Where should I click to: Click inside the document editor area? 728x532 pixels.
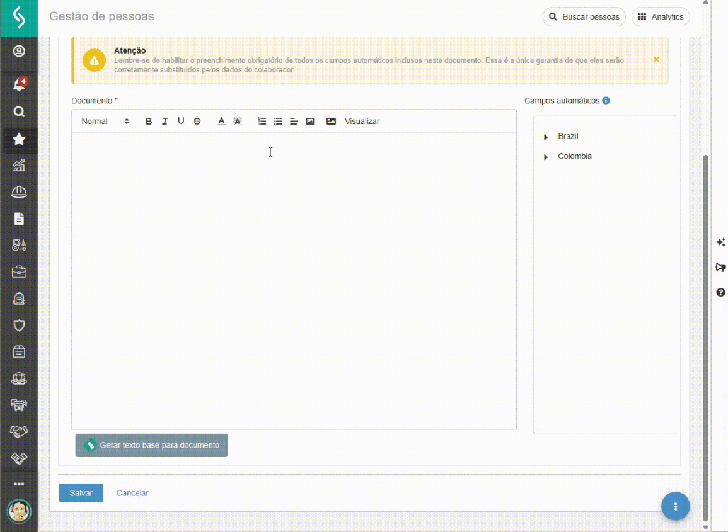pos(294,281)
